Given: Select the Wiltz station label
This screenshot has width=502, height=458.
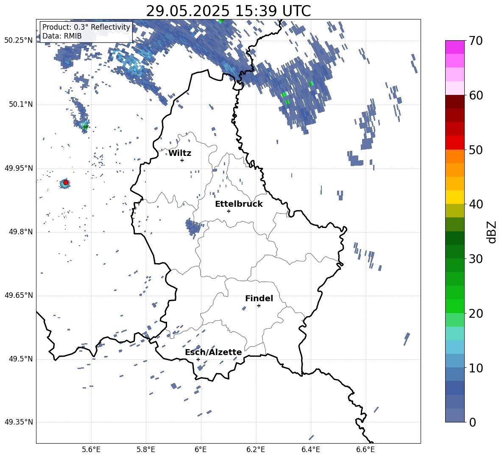Looking at the screenshot, I should click(180, 153).
